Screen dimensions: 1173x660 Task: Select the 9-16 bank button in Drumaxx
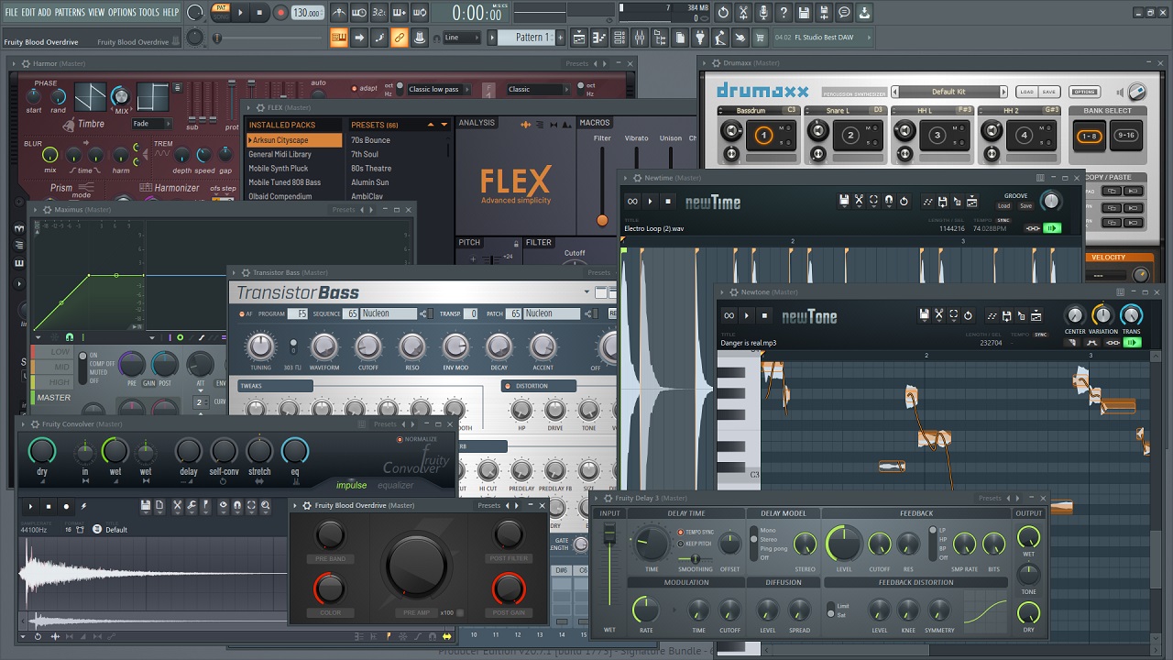tap(1125, 136)
